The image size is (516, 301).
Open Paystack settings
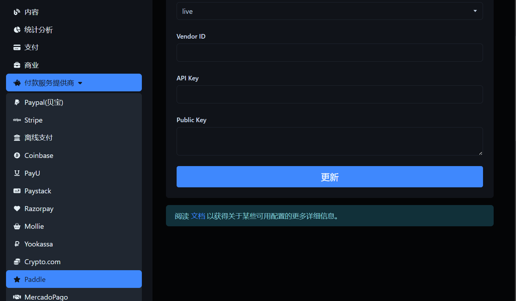tap(74, 191)
